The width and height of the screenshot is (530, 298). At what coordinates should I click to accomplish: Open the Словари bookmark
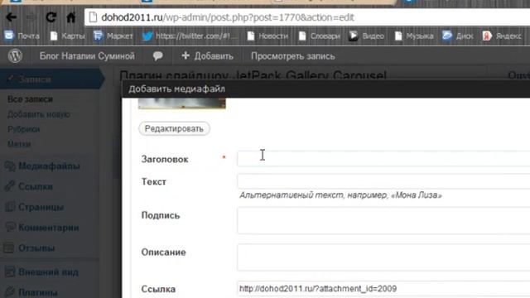320,36
